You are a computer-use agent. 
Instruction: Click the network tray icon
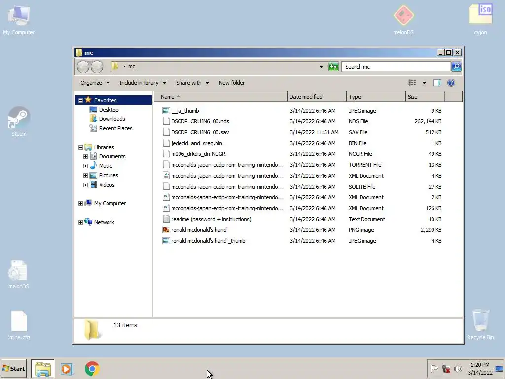tap(446, 368)
